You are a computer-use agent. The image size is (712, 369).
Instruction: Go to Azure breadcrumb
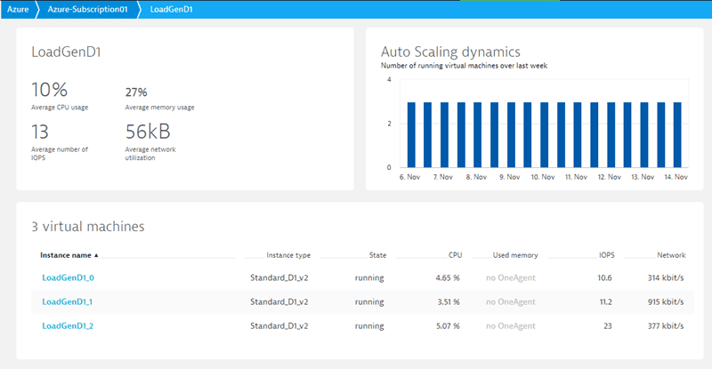point(18,10)
